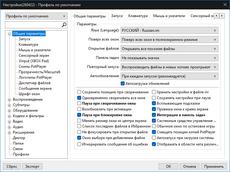Screen dimensions: 230x172
Task: Uncheck Одновременно сворачивать все окна
Action: pyautogui.click(x=79, y=98)
